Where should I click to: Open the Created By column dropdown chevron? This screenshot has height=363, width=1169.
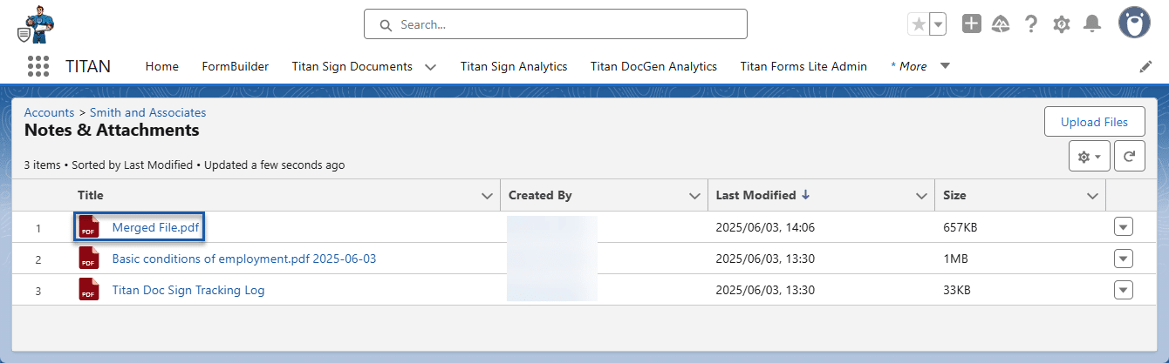694,196
